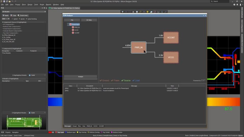Open the dropdown arrow beside user icon
The image size is (244, 137).
(x=242, y=5)
